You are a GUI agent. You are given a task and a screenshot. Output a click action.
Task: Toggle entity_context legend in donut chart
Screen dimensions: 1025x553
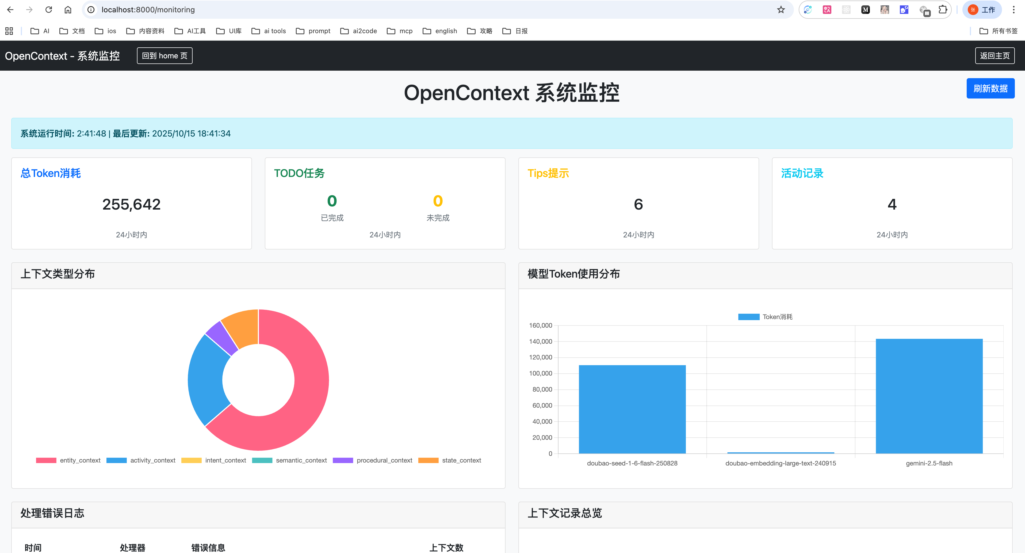pyautogui.click(x=68, y=460)
